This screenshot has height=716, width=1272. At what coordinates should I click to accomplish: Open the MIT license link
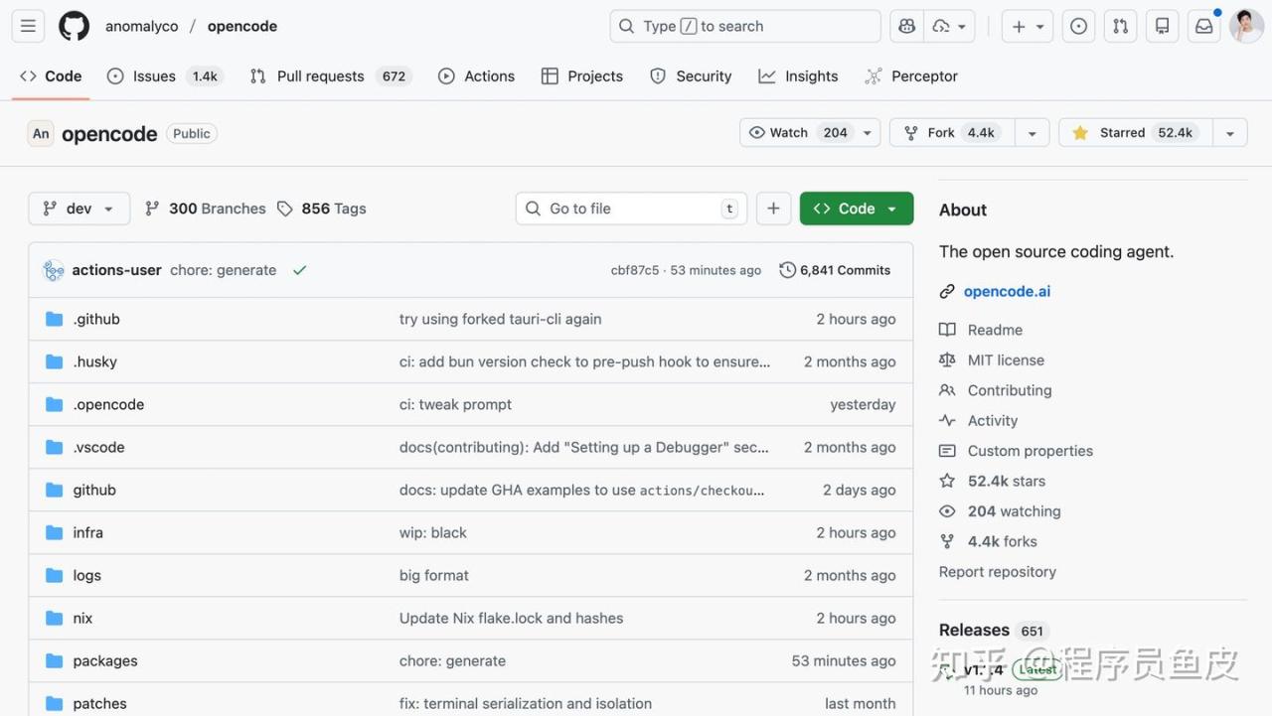click(x=1006, y=360)
